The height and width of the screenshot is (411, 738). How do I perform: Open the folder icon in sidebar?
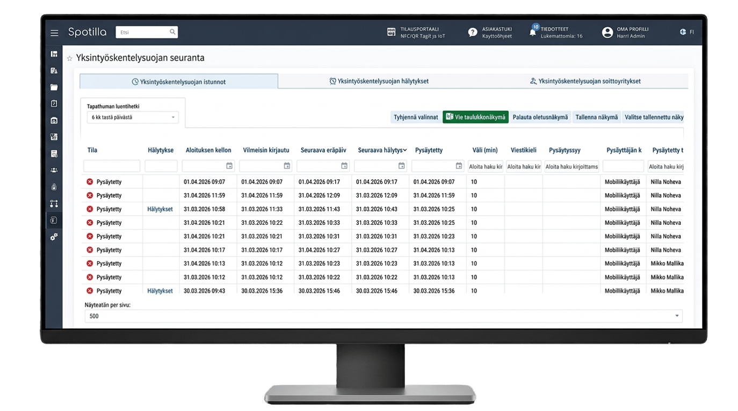(x=54, y=87)
